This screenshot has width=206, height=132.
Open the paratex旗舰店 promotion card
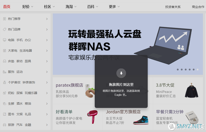click(x=78, y=90)
